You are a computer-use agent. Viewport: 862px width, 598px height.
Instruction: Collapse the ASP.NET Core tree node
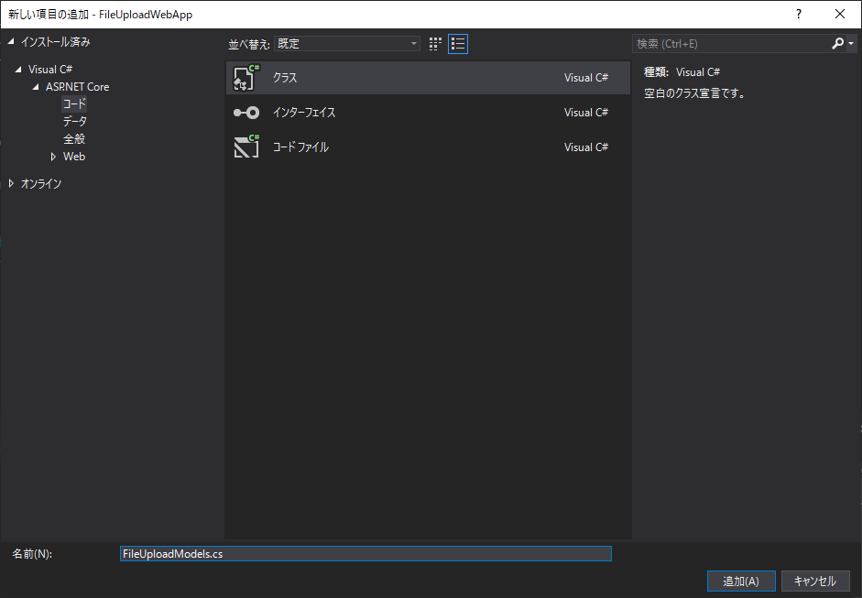37,87
